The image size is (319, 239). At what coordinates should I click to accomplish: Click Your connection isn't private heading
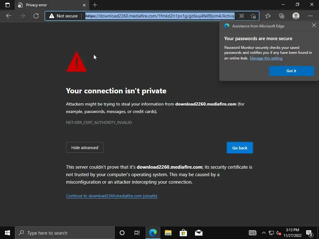point(116,91)
